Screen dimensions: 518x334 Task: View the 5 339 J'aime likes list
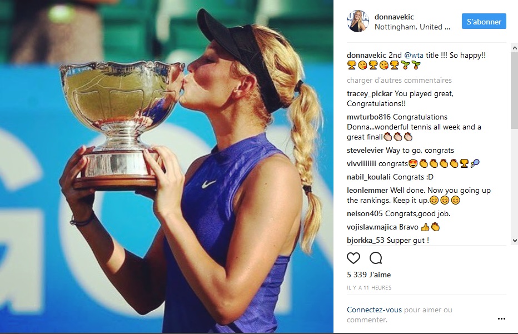click(x=368, y=275)
